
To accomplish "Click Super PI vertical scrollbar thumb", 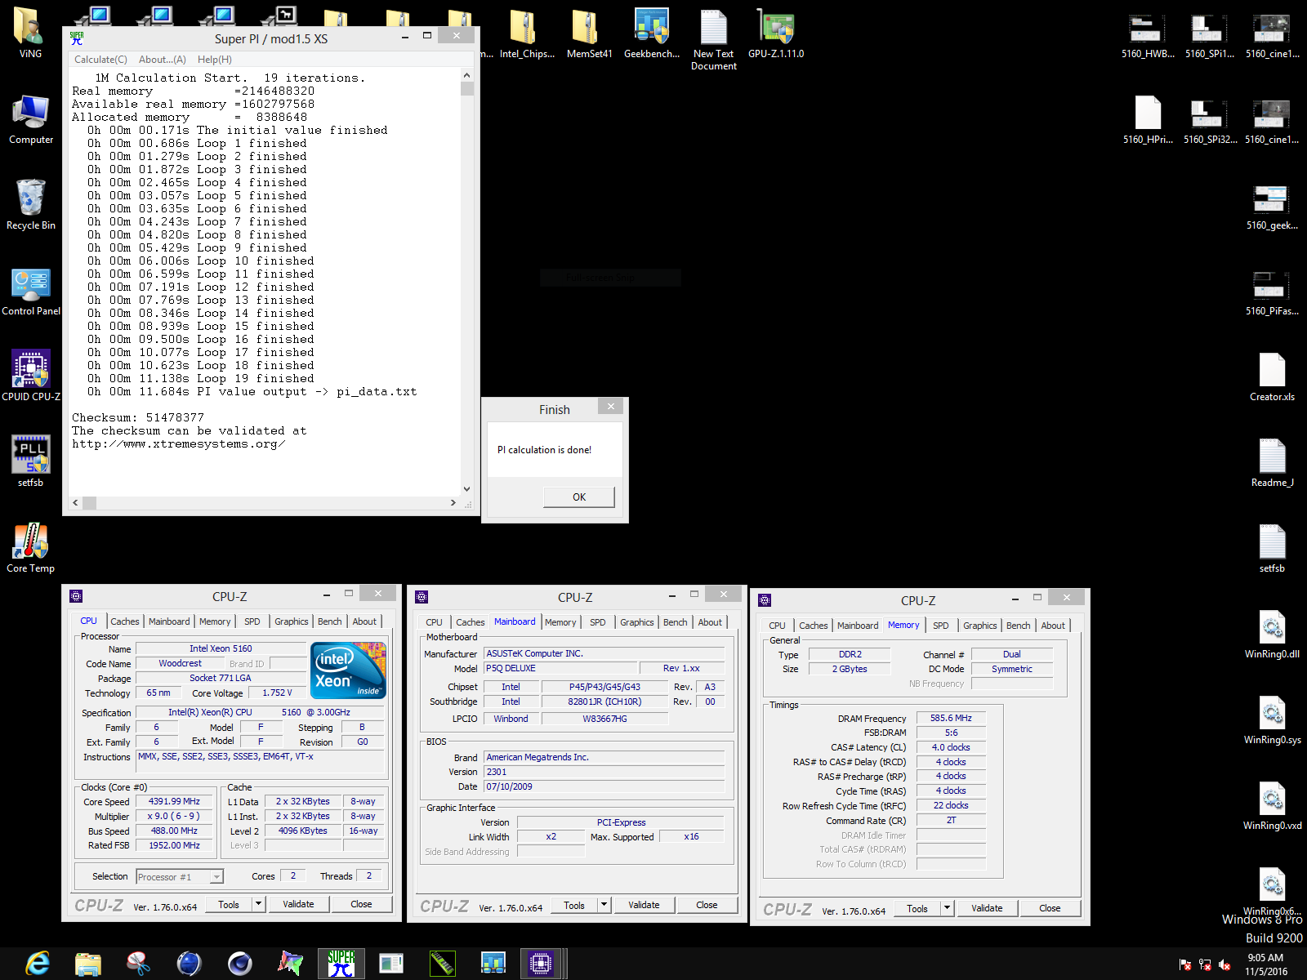I will click(x=467, y=88).
